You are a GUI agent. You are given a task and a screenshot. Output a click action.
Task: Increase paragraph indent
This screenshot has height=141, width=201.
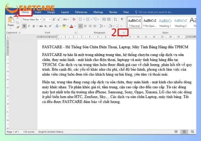tap(109, 19)
